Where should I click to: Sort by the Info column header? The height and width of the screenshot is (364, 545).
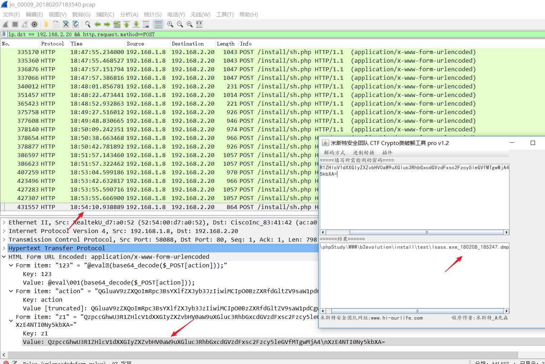click(x=392, y=44)
